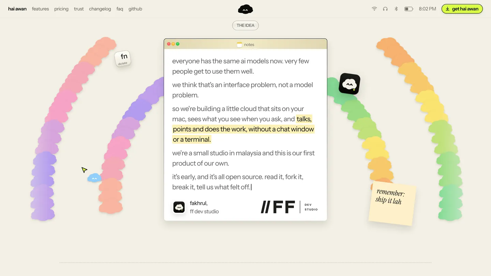Click the small blue cloud mascot
The width and height of the screenshot is (491, 276).
click(94, 178)
